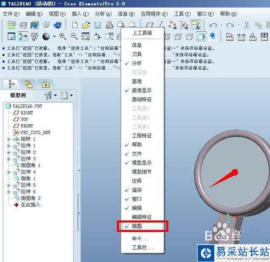The image size is (270, 262).
Task: Click the repaint screen icon
Action: pyautogui.click(x=11, y=37)
